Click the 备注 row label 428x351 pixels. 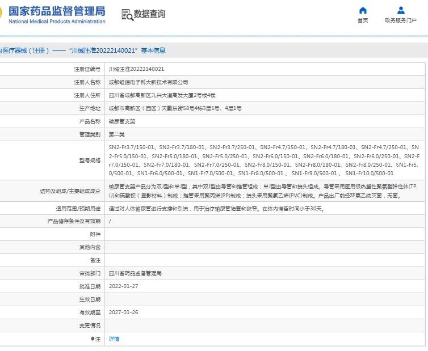(x=95, y=260)
